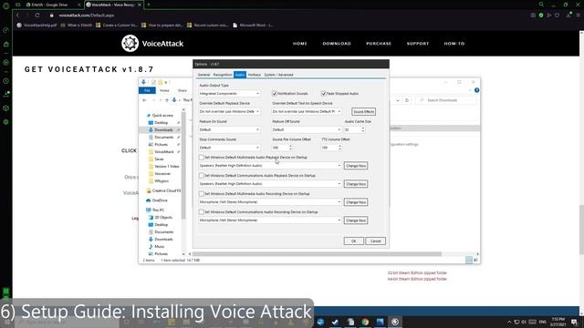Viewport: 584px width, 328px height.
Task: Open Override Default Text-to-Speech Device dropdown
Action: (307, 111)
